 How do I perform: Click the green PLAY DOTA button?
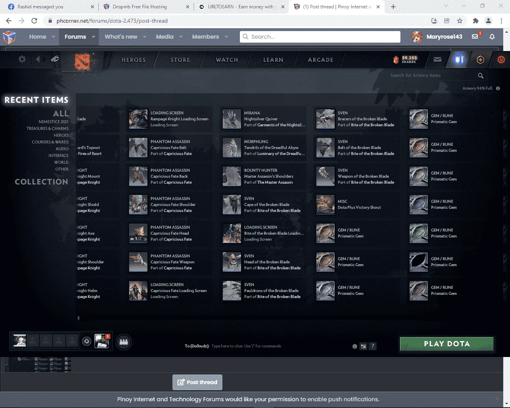coord(447,344)
